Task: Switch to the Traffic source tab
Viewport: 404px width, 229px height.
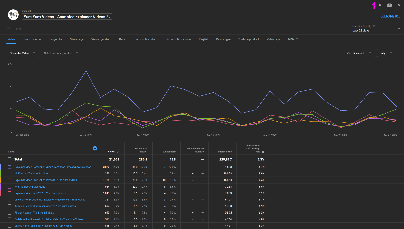Action: [x=32, y=39]
